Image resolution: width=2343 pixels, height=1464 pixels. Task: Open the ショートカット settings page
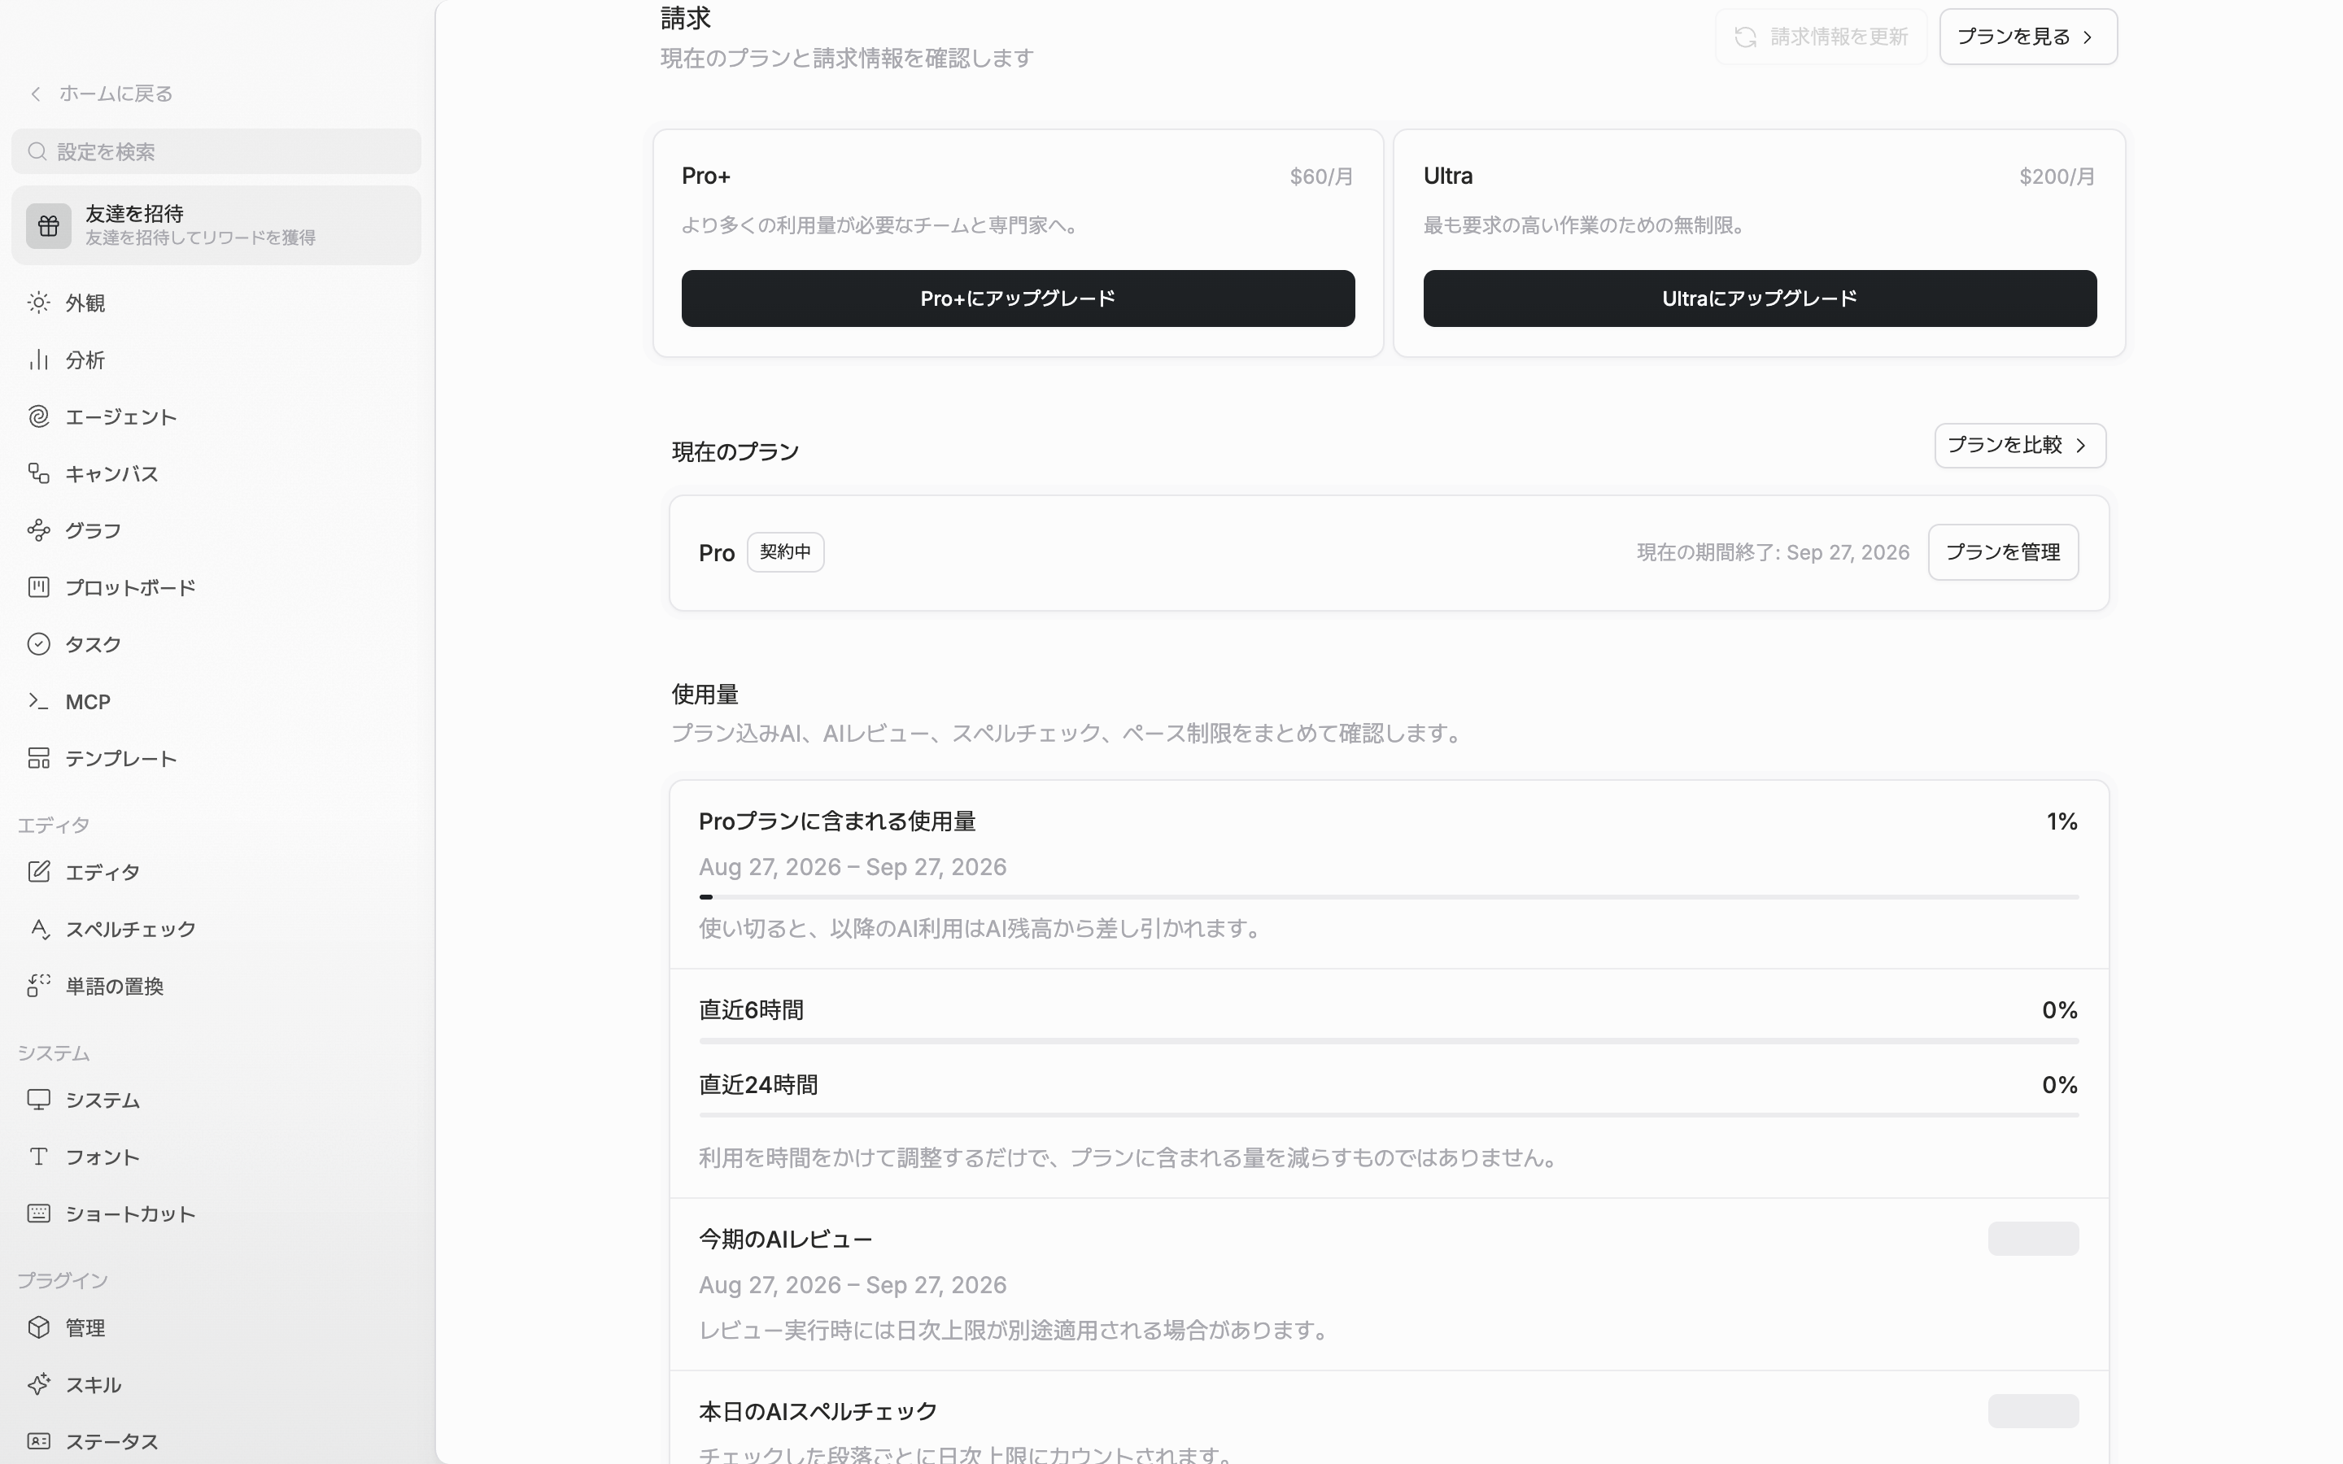point(216,1213)
